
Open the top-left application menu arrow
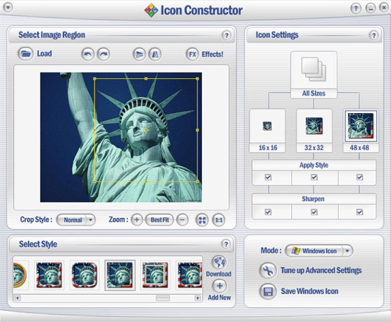8,7
